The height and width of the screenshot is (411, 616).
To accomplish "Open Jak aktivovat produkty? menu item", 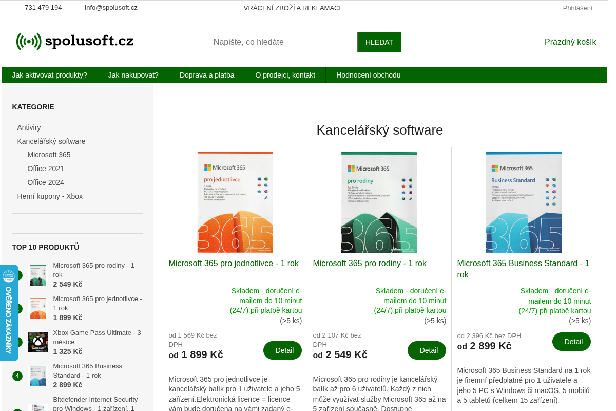I will (50, 75).
